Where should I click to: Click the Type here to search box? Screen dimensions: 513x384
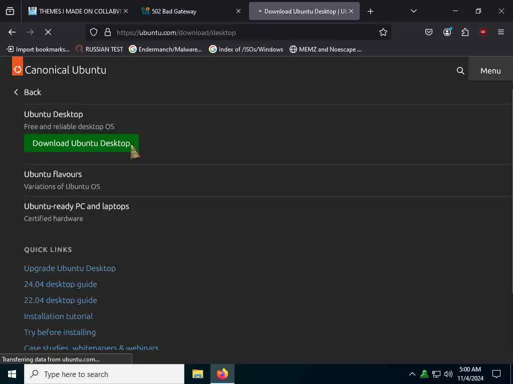pos(104,374)
